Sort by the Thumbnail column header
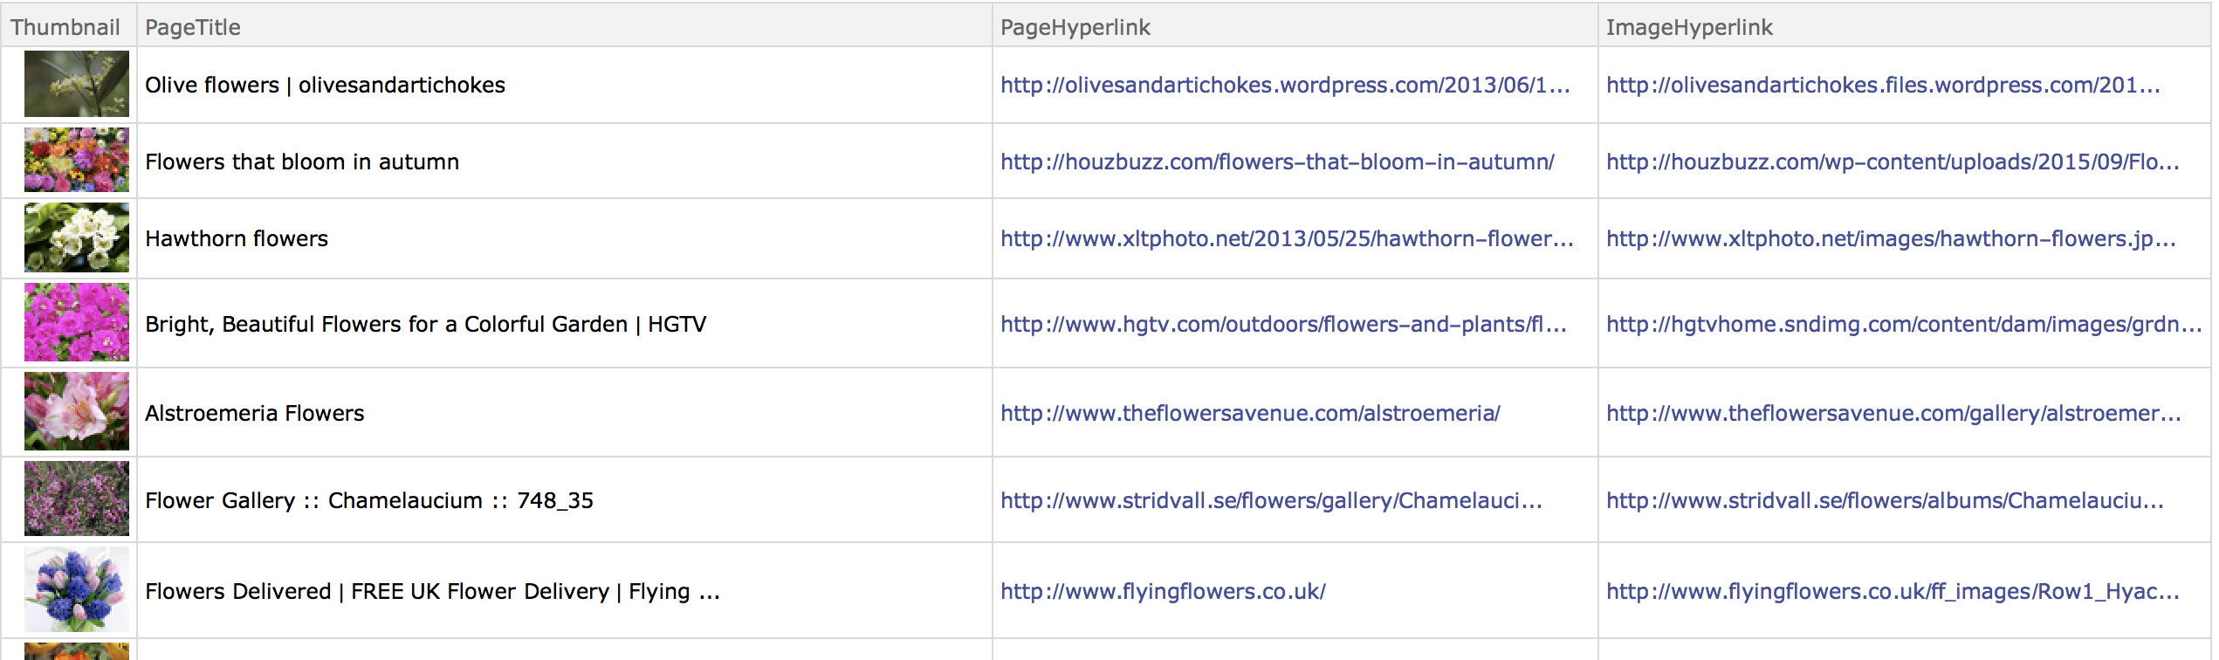This screenshot has height=660, width=2219. click(x=65, y=27)
